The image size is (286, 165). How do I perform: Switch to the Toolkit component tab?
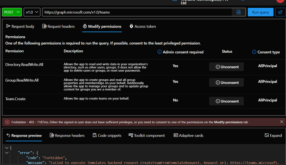coord(147,135)
